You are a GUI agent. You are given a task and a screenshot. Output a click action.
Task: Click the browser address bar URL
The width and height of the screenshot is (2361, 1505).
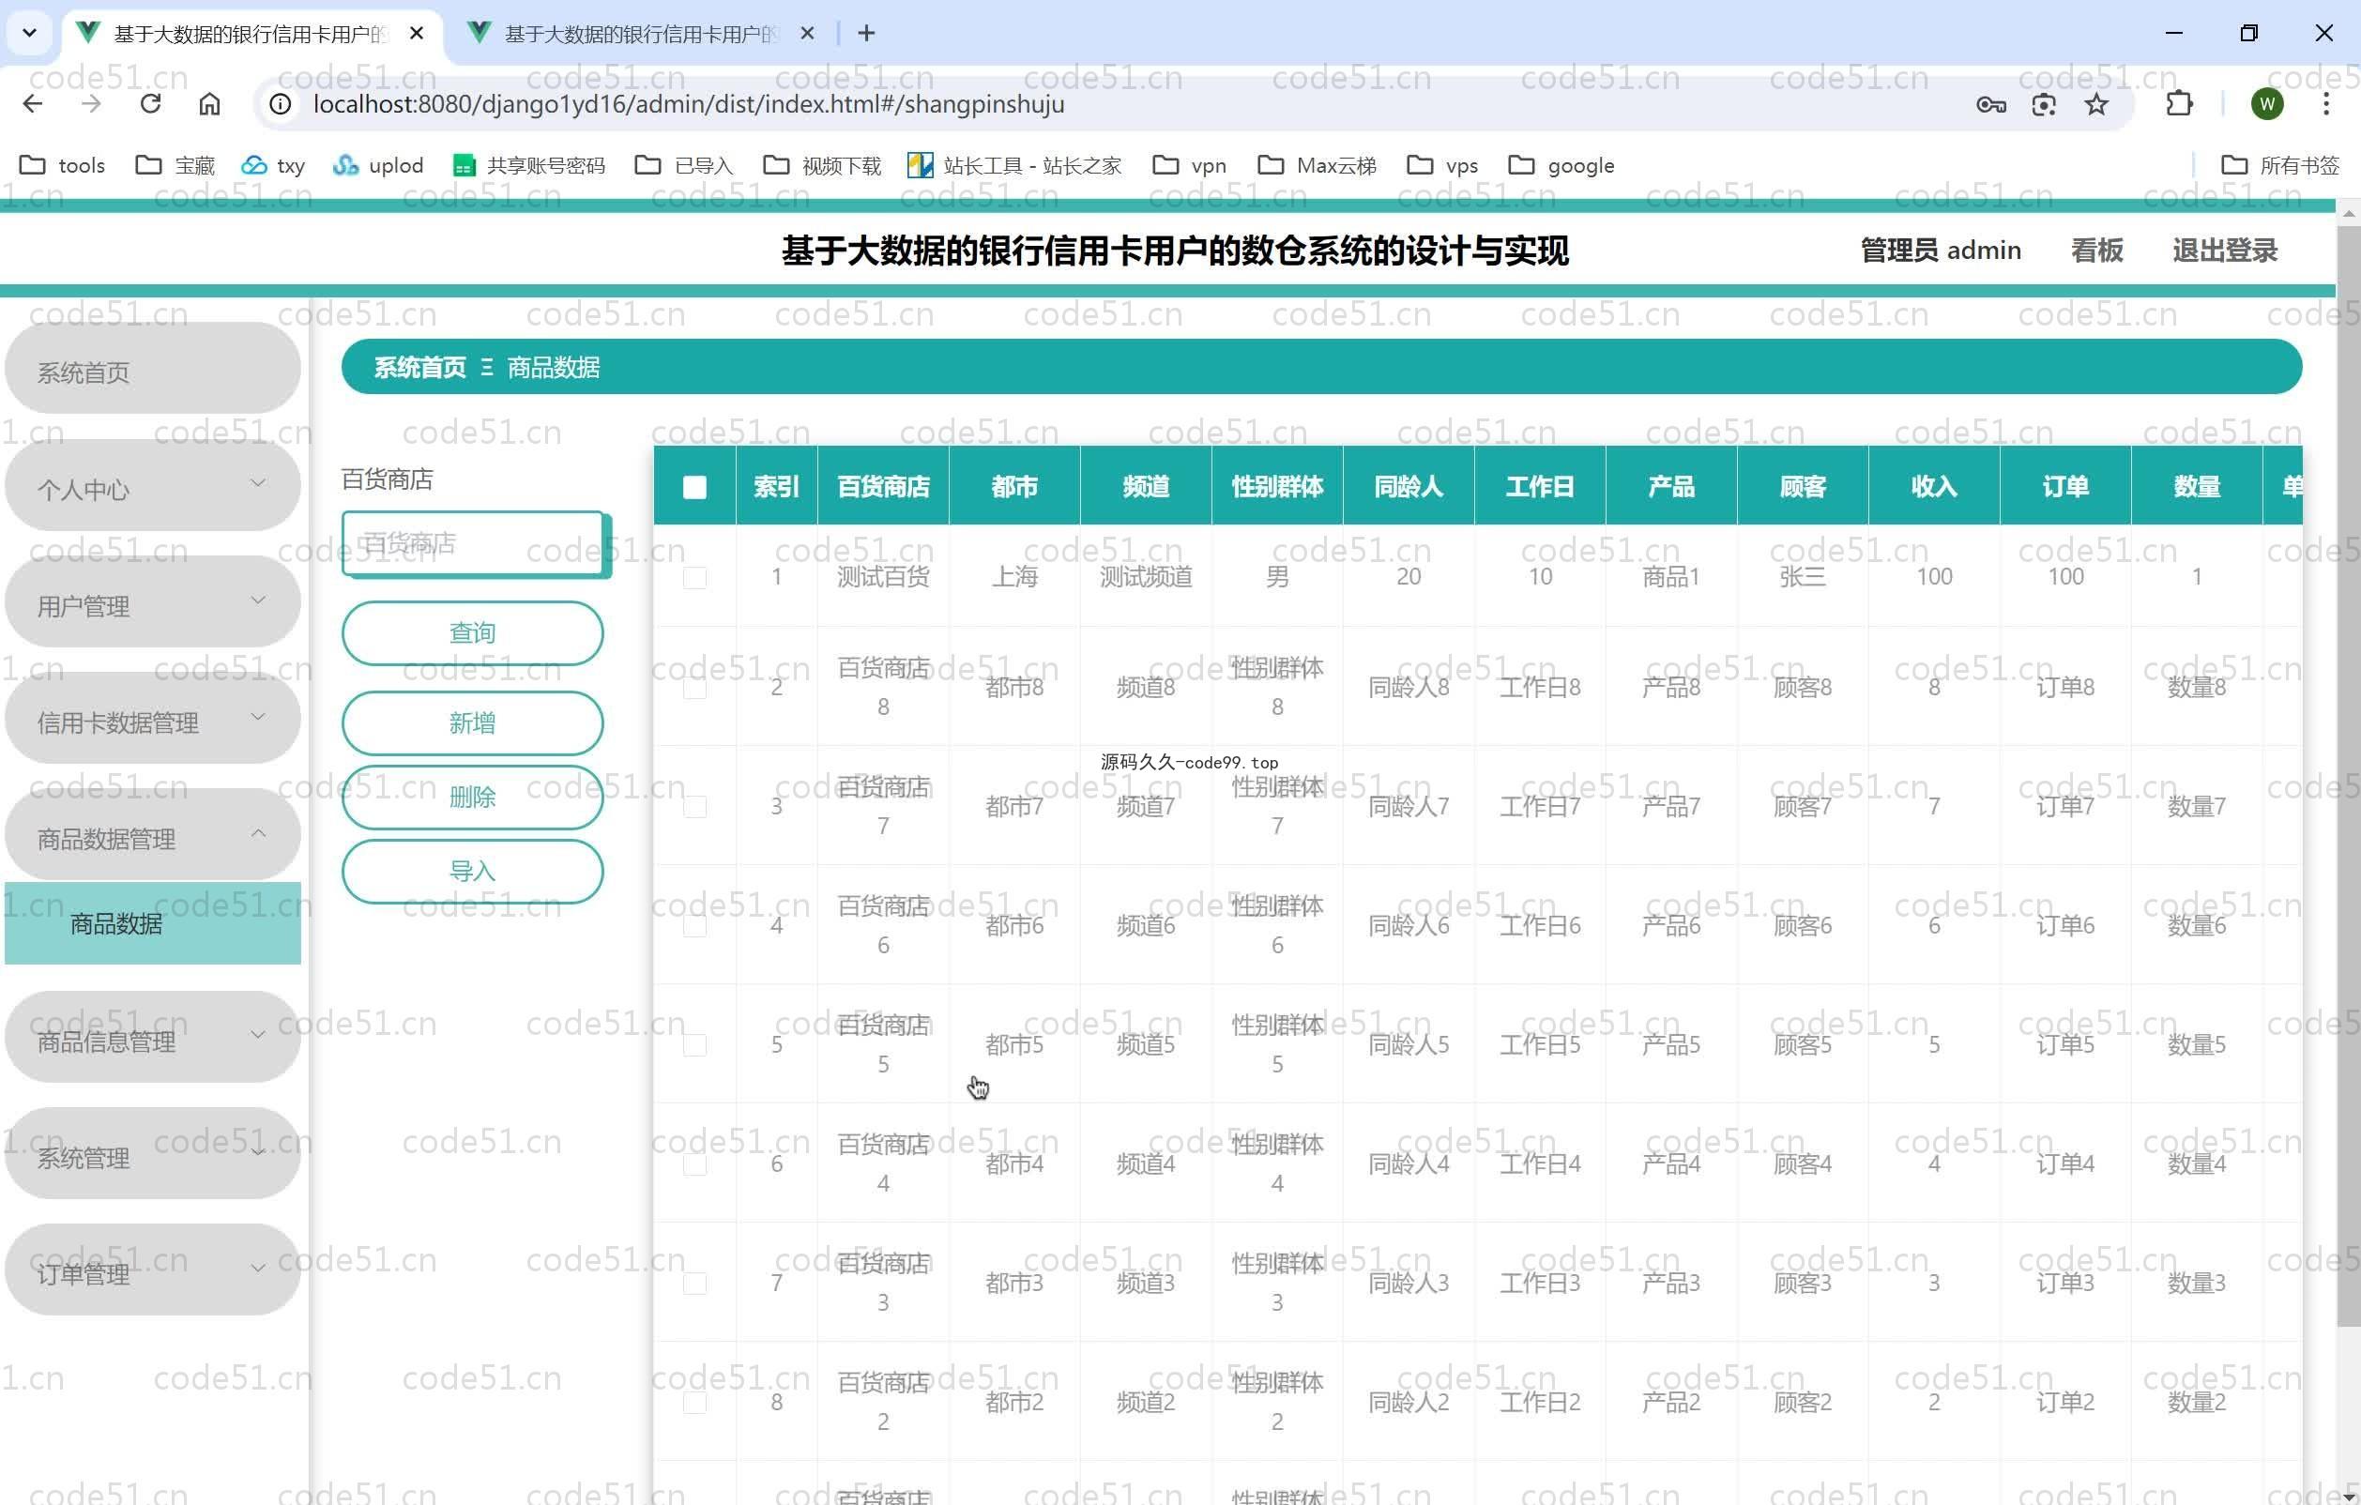pos(688,104)
